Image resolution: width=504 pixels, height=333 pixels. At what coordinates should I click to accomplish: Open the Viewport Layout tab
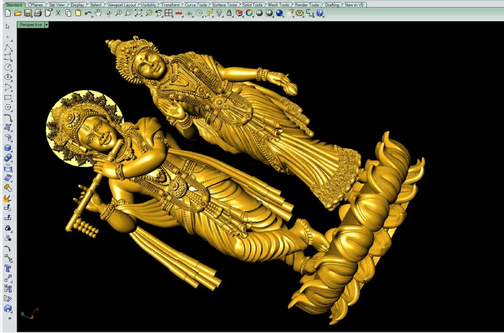click(x=121, y=5)
